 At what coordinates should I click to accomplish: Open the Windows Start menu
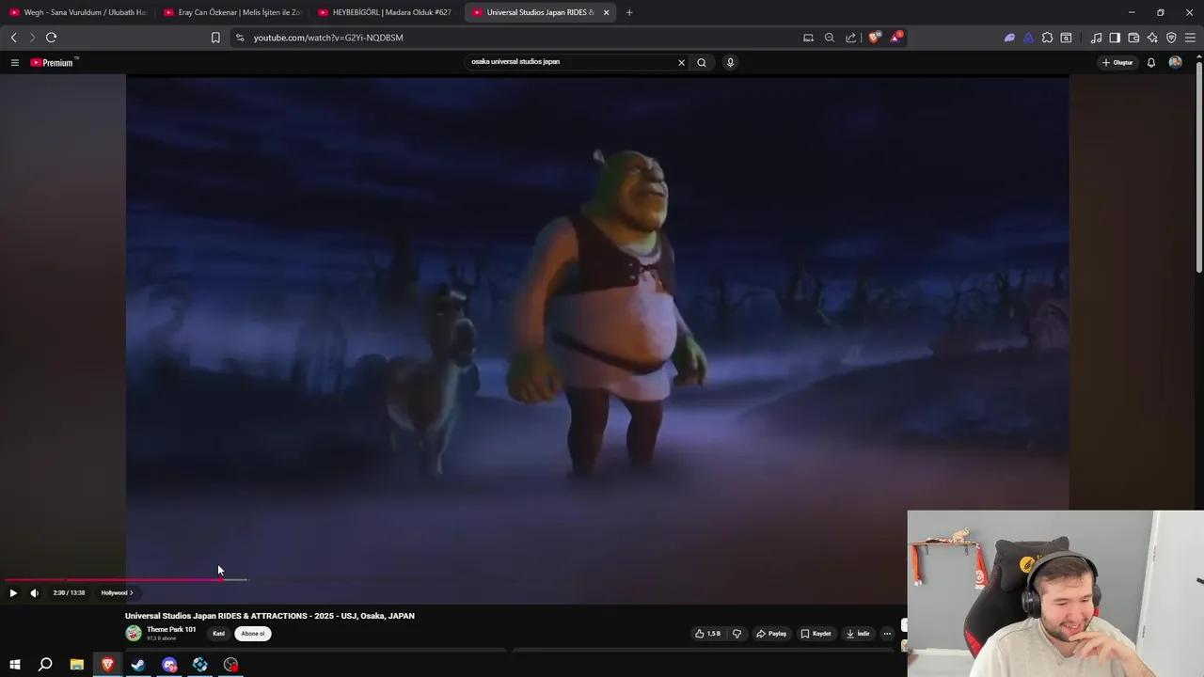[x=15, y=665]
